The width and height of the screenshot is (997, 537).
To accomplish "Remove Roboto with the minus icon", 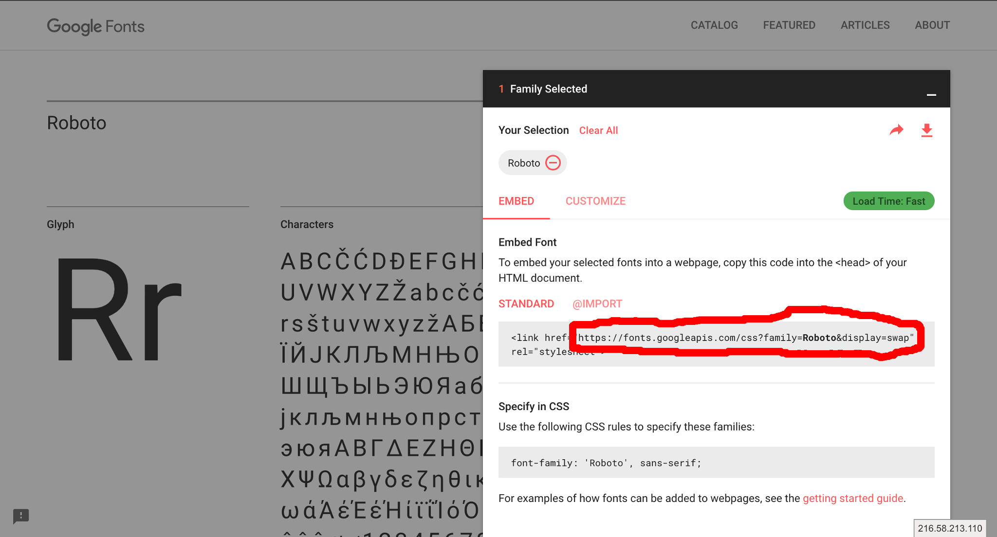I will [553, 162].
